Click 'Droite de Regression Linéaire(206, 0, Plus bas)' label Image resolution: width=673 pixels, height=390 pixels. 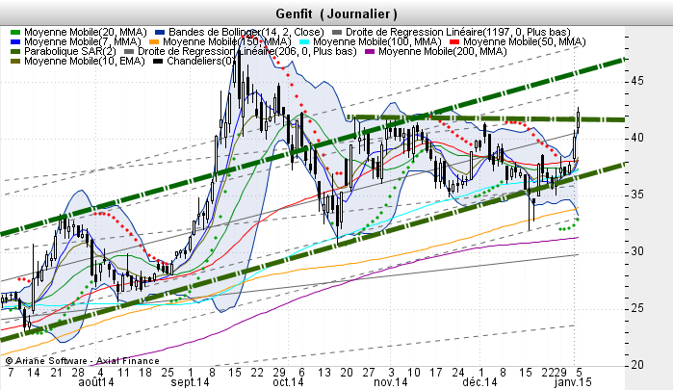point(247,52)
